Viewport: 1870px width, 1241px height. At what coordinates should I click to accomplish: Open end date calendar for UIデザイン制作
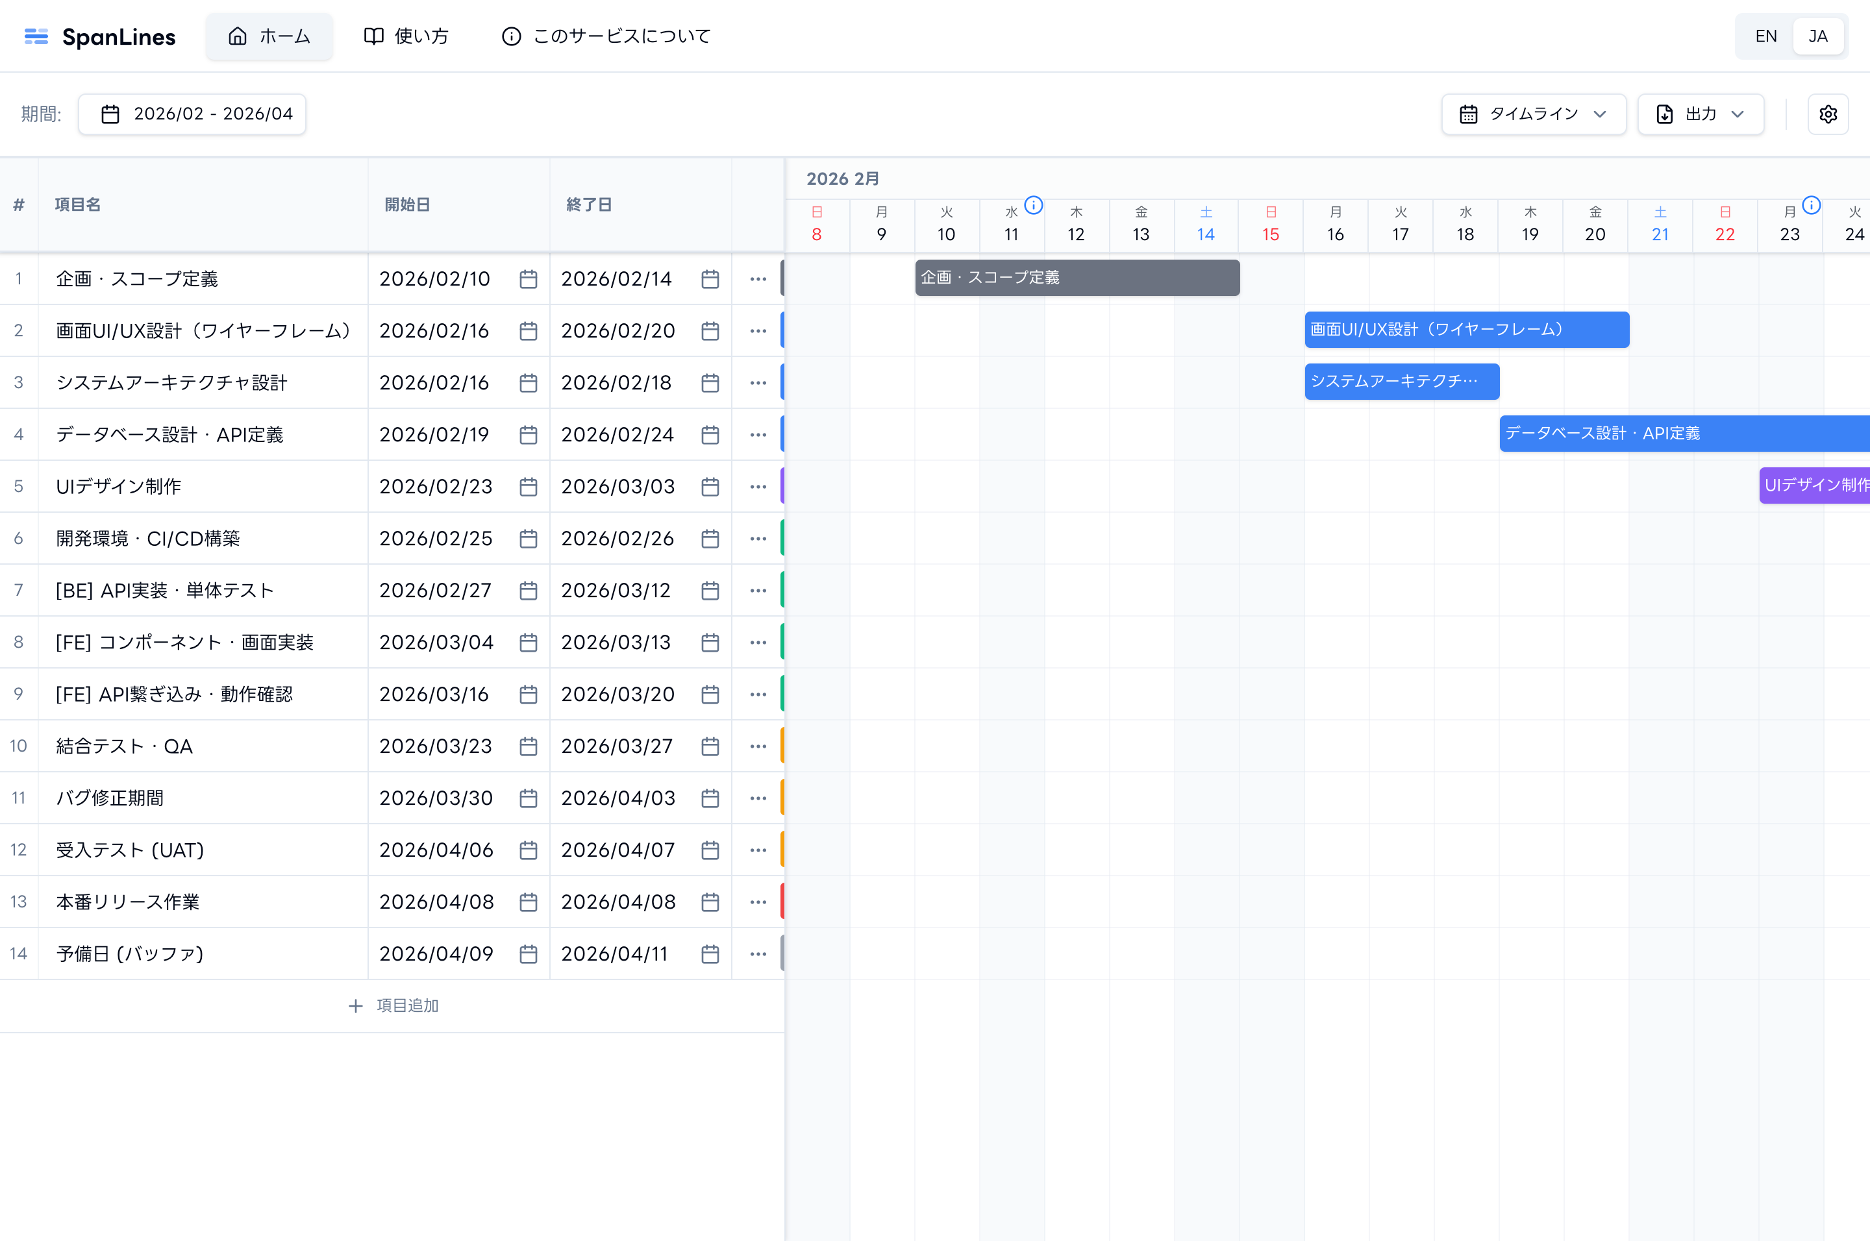[710, 486]
